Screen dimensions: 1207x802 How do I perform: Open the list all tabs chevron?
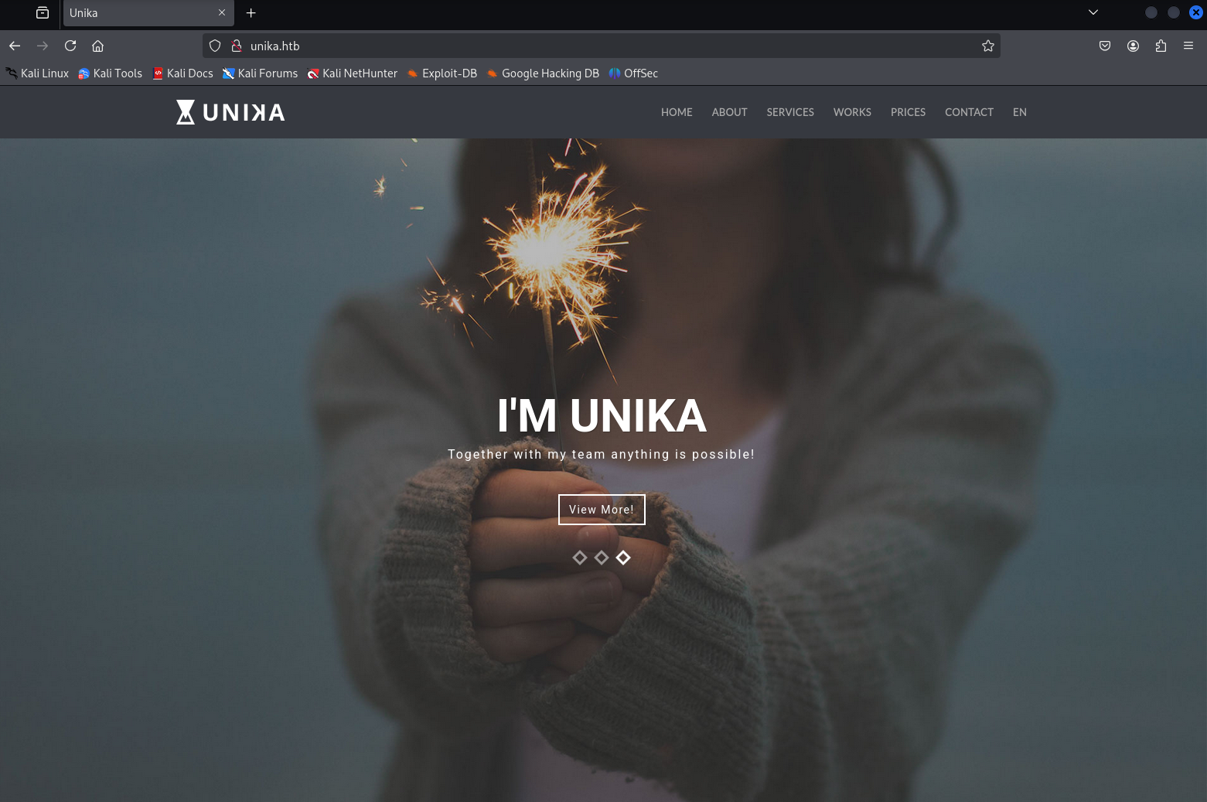click(x=1093, y=12)
